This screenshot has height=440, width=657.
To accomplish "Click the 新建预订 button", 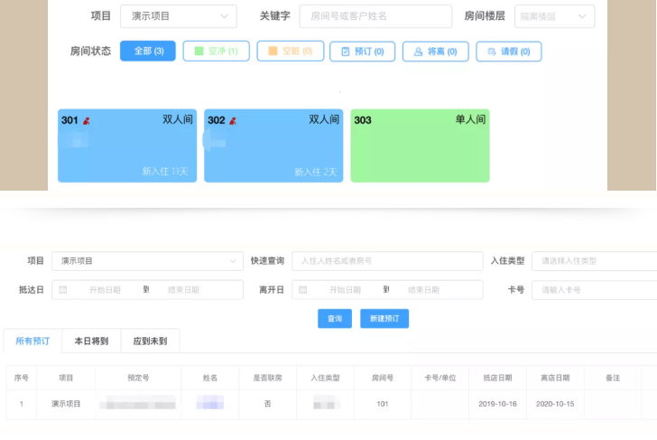I will tap(384, 319).
